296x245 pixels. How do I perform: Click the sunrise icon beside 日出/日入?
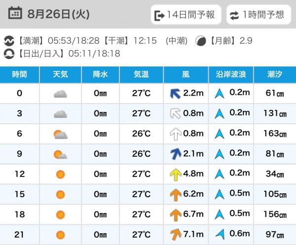tap(9, 54)
